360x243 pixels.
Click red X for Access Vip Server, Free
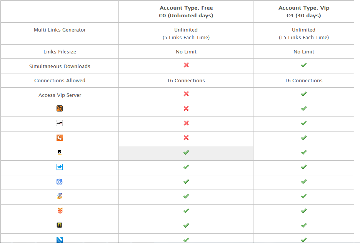pyautogui.click(x=186, y=94)
